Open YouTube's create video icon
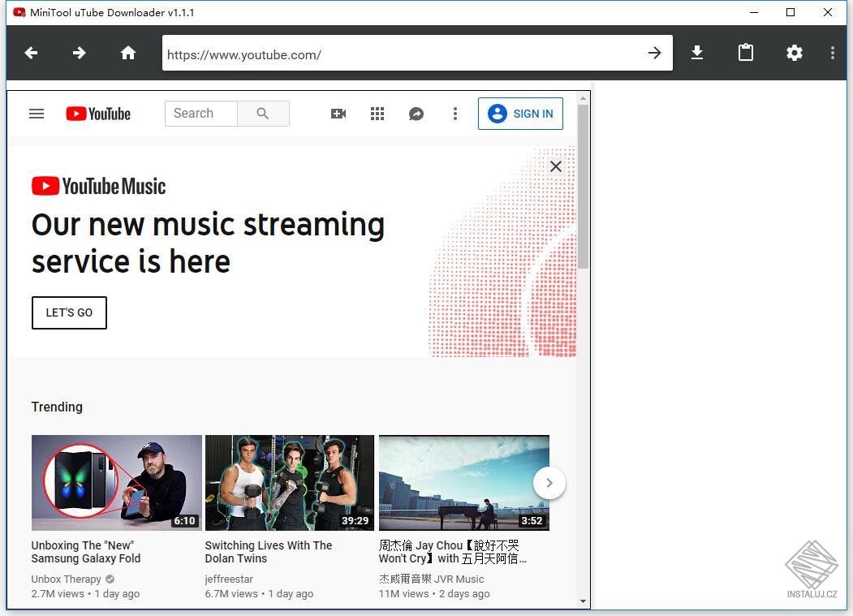 point(338,114)
